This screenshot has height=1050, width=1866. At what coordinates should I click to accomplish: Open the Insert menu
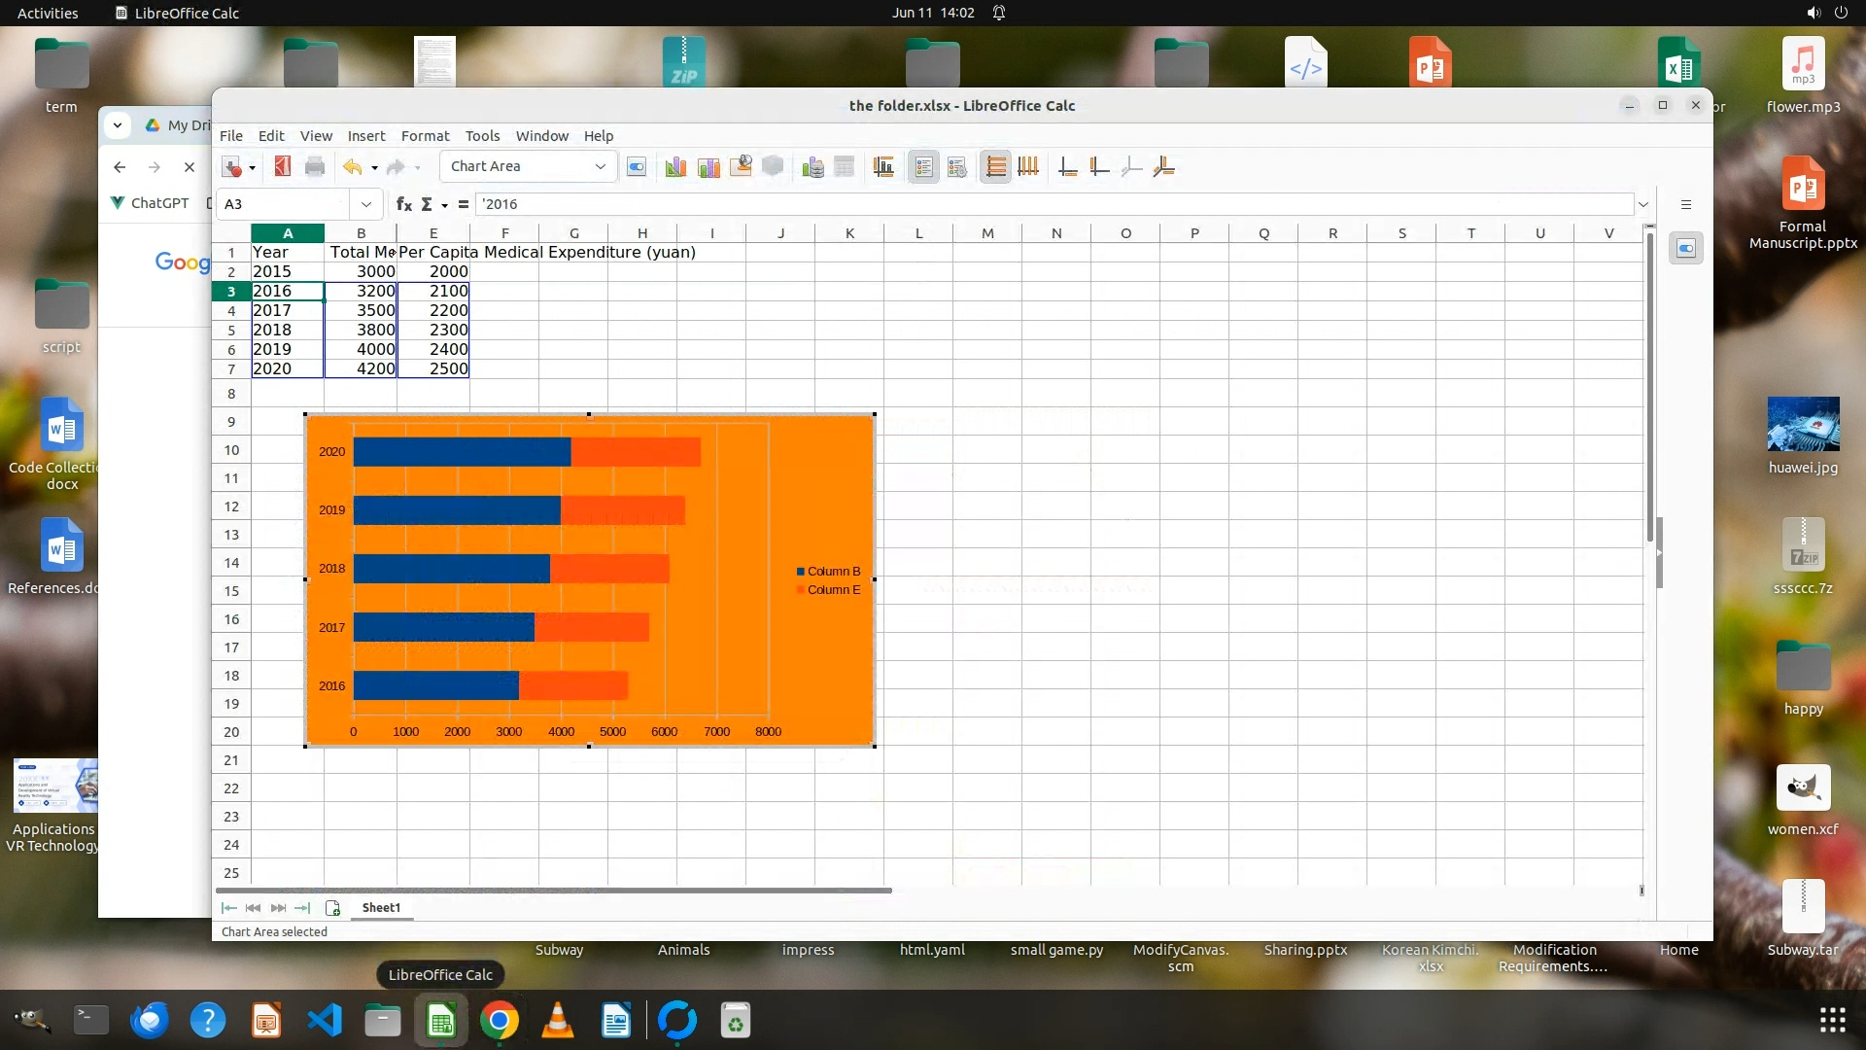point(365,136)
